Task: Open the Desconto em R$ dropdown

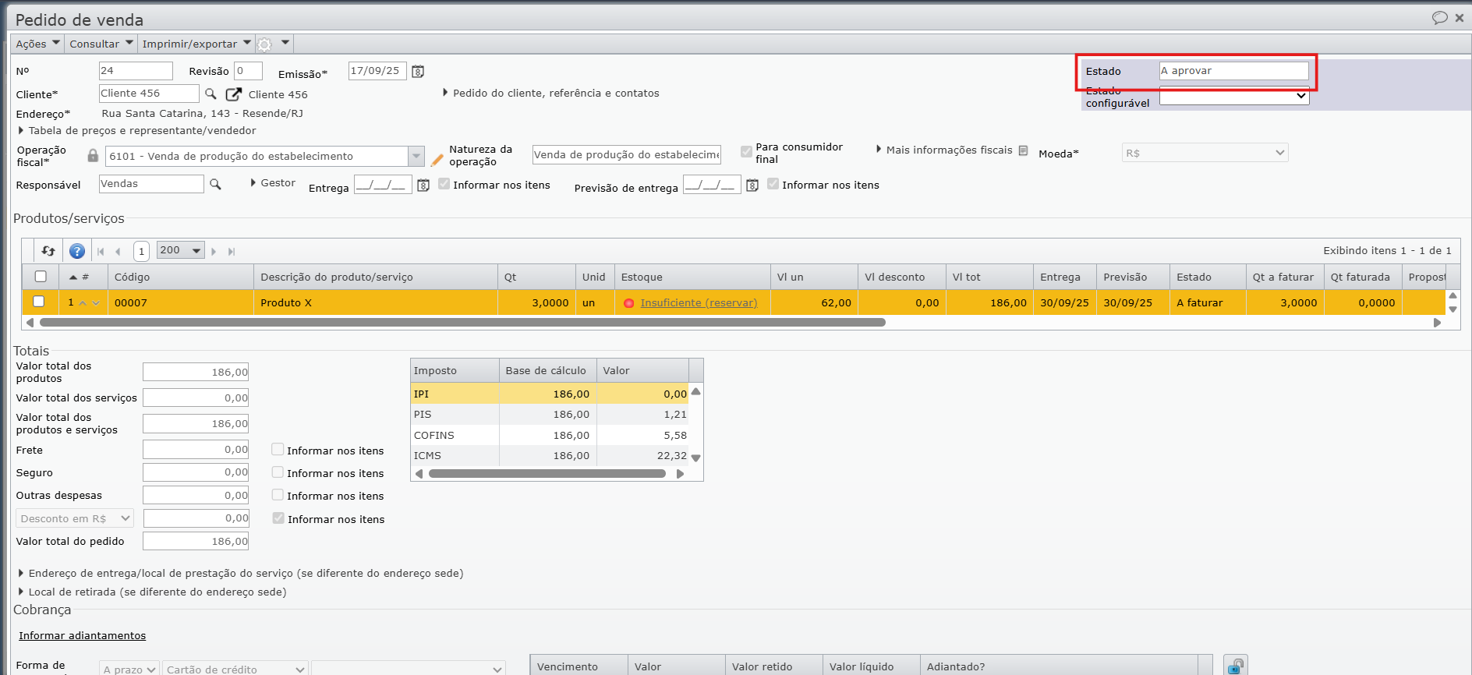Action: tap(75, 518)
